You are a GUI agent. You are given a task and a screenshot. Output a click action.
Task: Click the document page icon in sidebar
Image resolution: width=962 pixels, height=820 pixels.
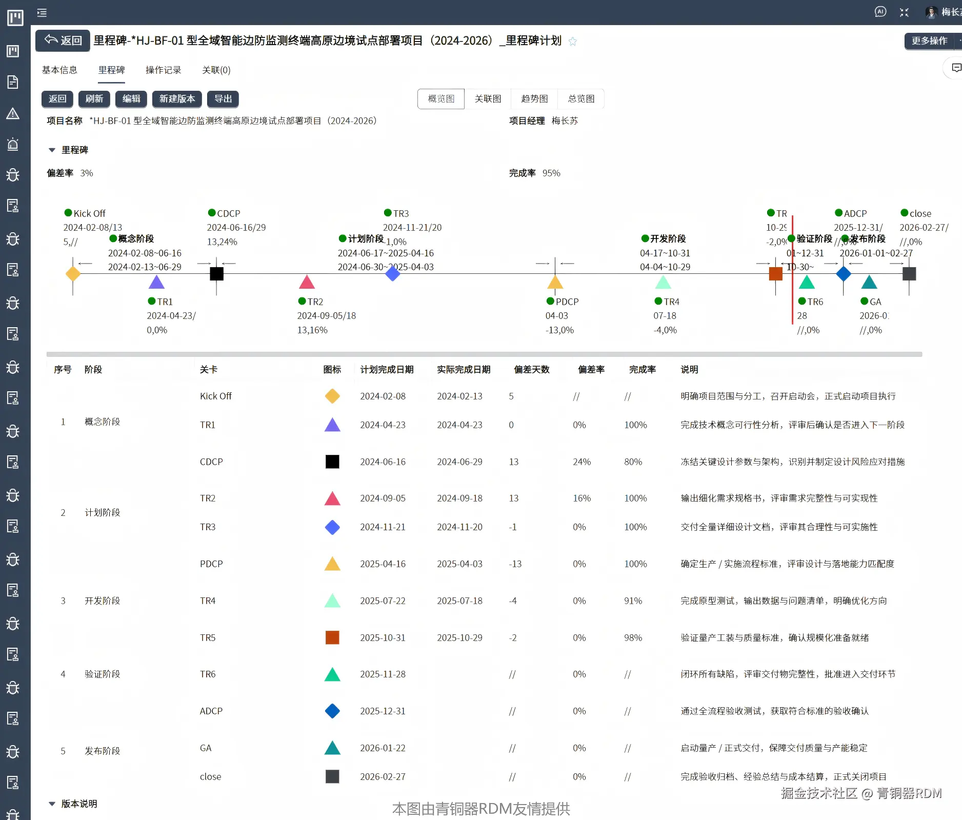point(13,82)
